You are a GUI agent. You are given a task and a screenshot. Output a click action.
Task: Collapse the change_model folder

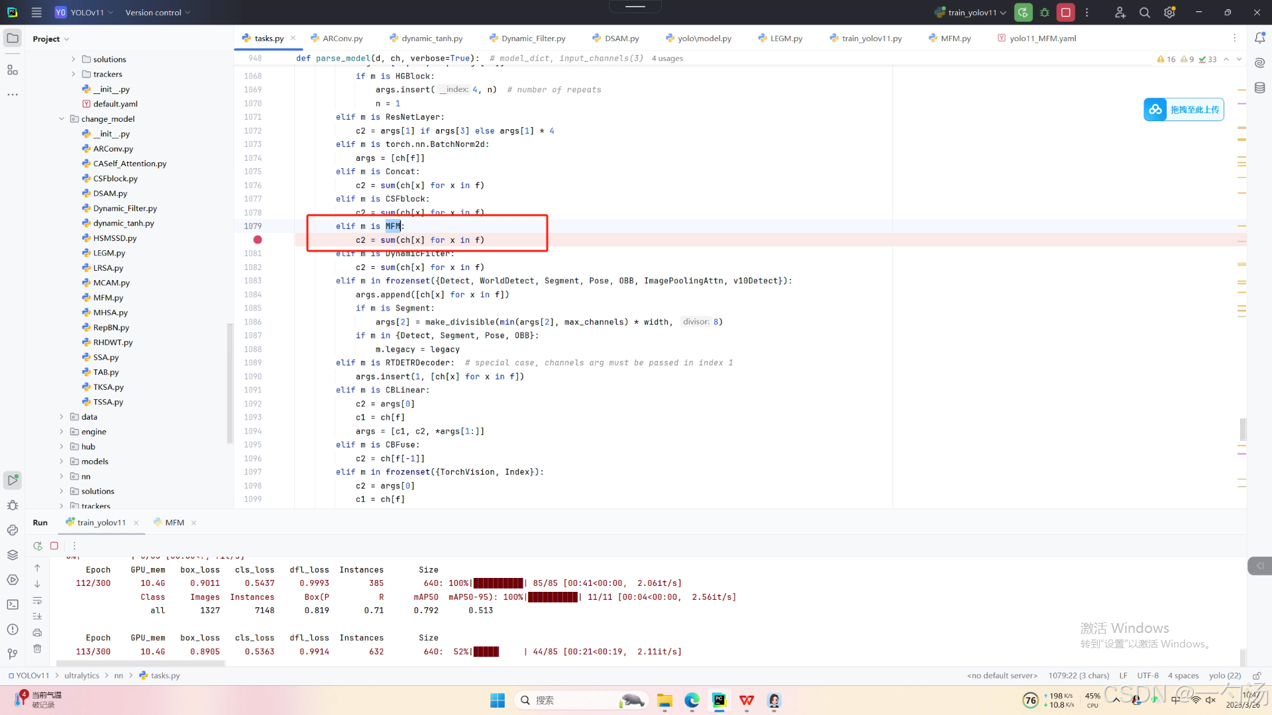click(62, 119)
